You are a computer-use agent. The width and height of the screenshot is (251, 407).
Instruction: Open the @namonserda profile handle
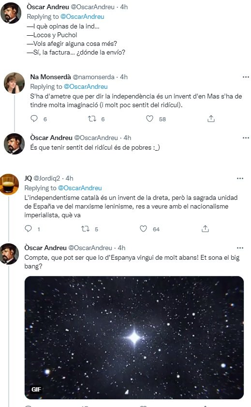tap(93, 77)
